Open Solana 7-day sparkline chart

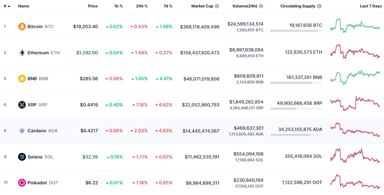click(355, 156)
